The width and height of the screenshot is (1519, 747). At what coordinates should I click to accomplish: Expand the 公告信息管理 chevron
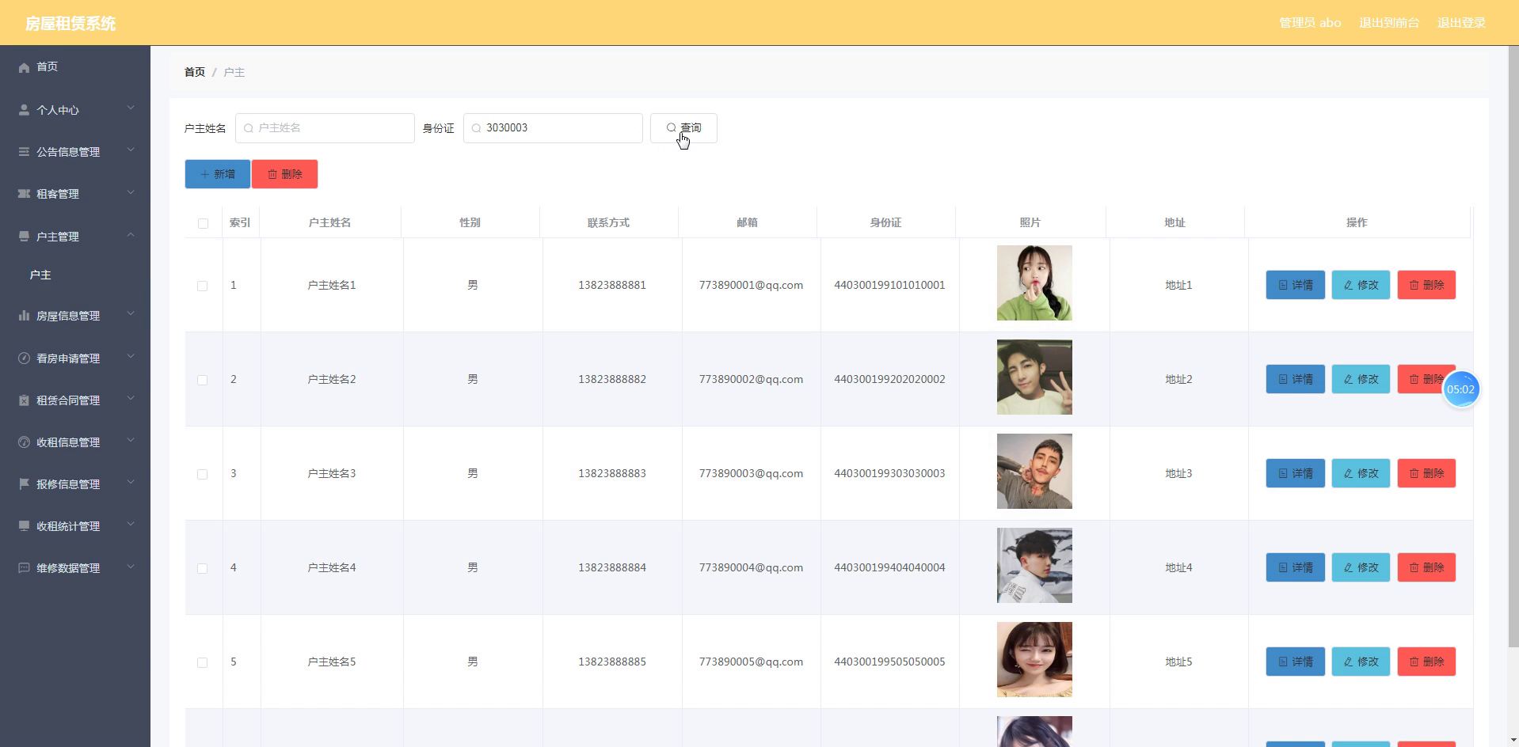coord(131,150)
